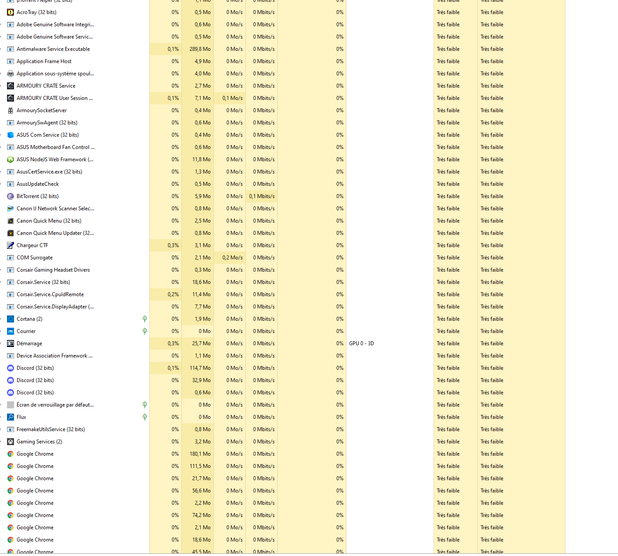Click the ArmourySocketServer icon
This screenshot has height=556, width=618.
click(11, 110)
